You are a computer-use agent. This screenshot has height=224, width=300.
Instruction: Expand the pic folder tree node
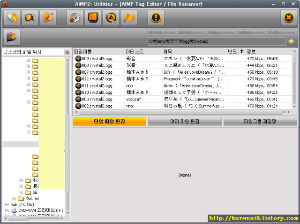coord(21,193)
